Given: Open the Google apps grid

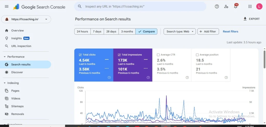Looking at the screenshot, I should [250, 6].
